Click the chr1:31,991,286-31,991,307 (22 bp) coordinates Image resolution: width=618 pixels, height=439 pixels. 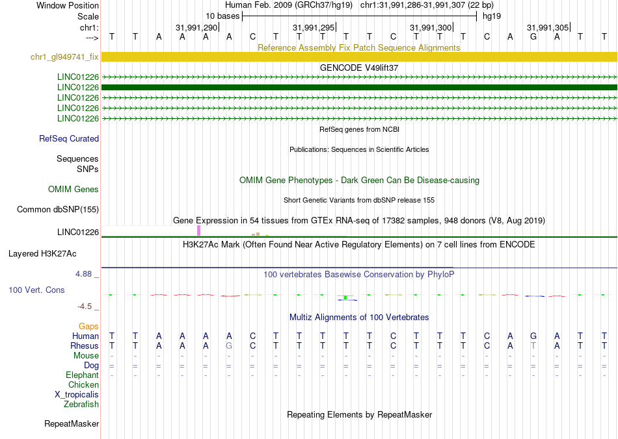pyautogui.click(x=427, y=5)
